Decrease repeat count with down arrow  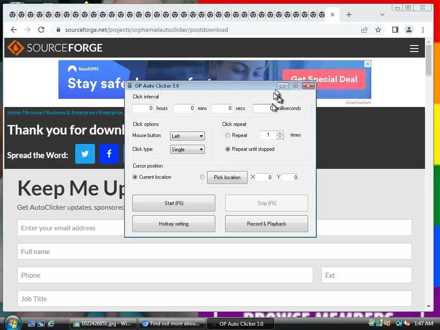click(280, 137)
